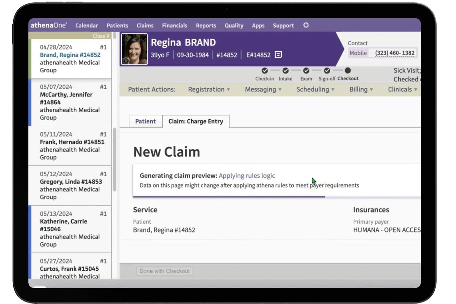456x304 pixels.
Task: Click the Applying rules logic text
Action: [247, 176]
